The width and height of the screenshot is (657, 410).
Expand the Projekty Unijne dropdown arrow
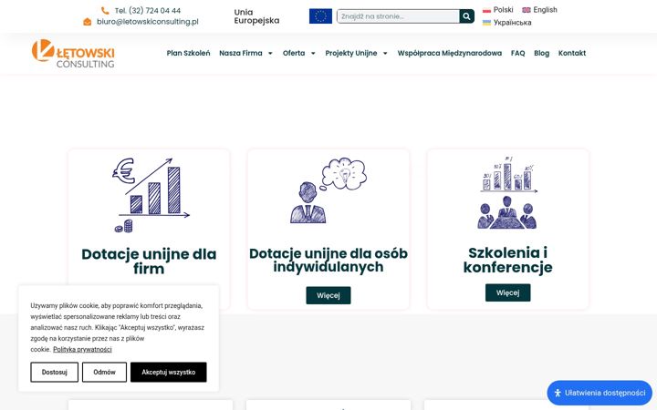click(x=385, y=53)
